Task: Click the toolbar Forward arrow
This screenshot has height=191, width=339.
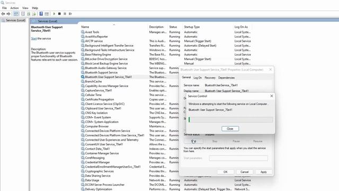Action: click(x=8, y=14)
